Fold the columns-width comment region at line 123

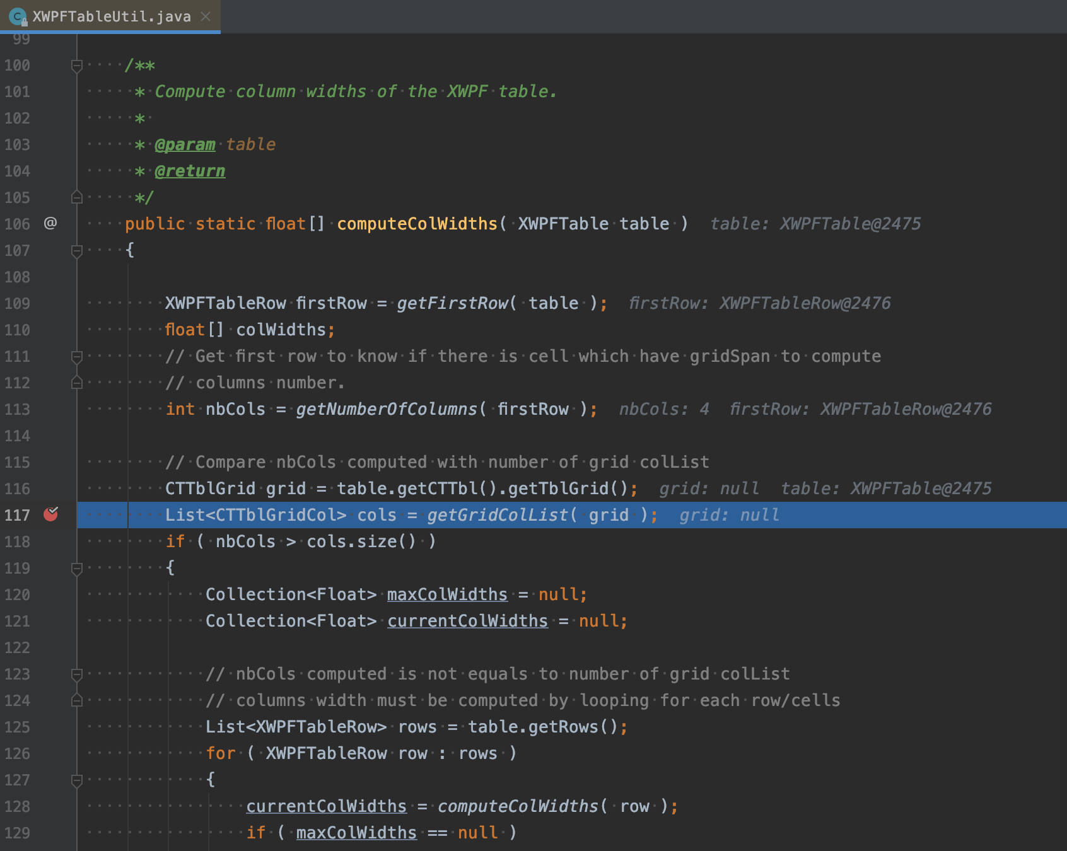[76, 674]
